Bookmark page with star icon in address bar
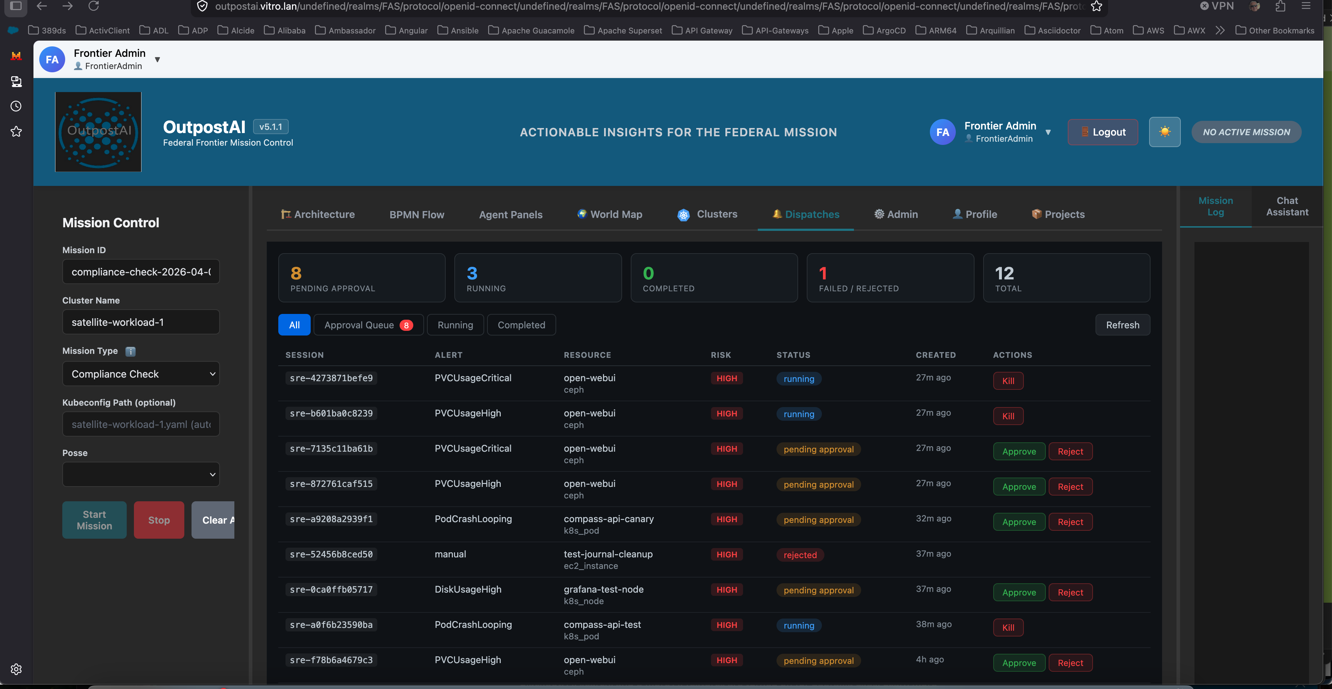This screenshot has height=689, width=1332. click(x=1097, y=6)
